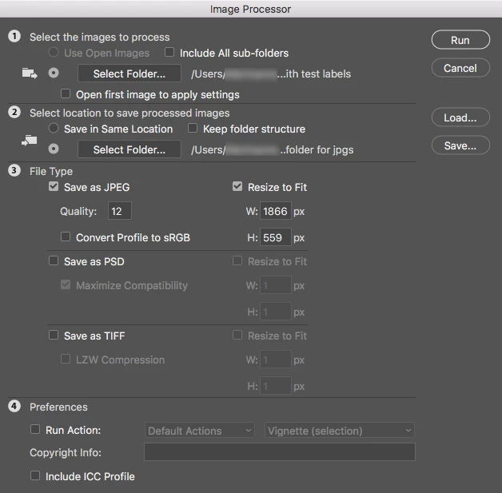Uncheck Save as JPEG
Image resolution: width=502 pixels, height=493 pixels.
pos(54,186)
